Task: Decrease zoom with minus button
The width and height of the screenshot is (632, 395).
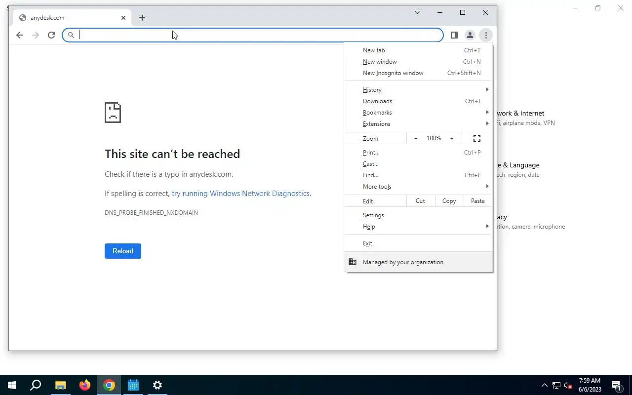Action: (416, 138)
